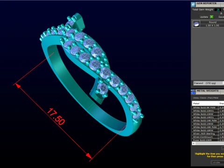Select the Rose Gold 10KR row
The image size is (224, 168).
(x=208, y=140)
